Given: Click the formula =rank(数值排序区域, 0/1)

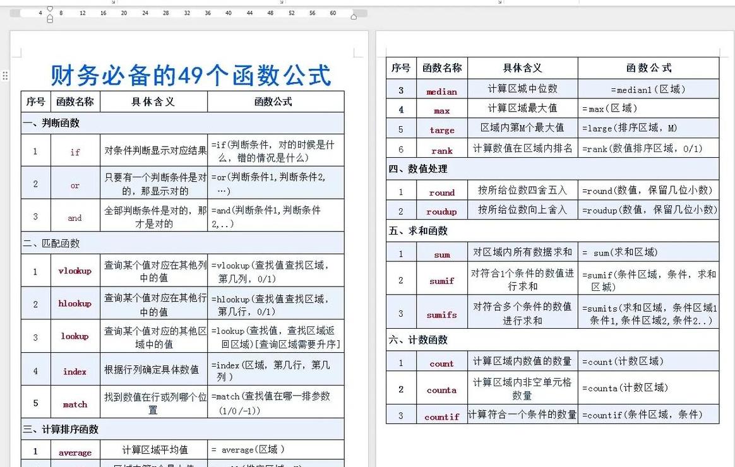Looking at the screenshot, I should [643, 148].
